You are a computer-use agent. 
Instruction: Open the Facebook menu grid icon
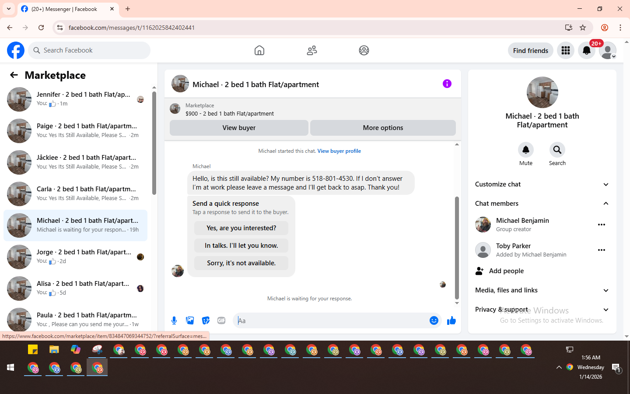pos(566,50)
